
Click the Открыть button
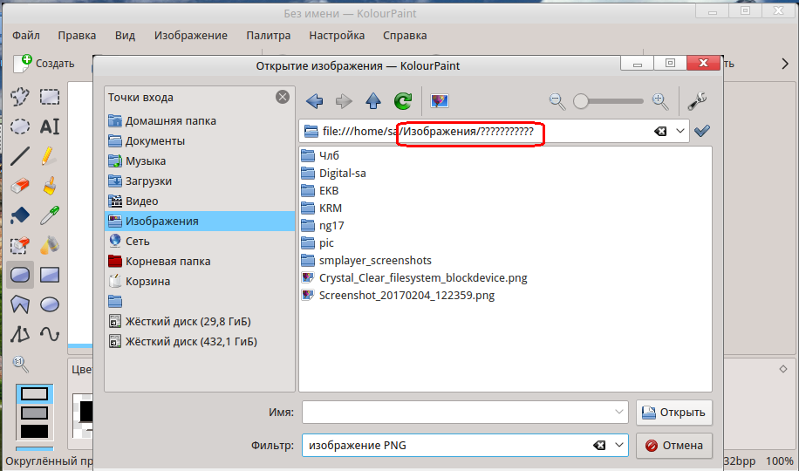673,413
